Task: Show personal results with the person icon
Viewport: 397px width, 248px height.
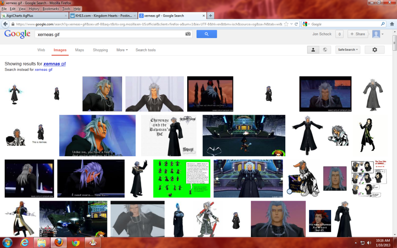Action: point(313,50)
